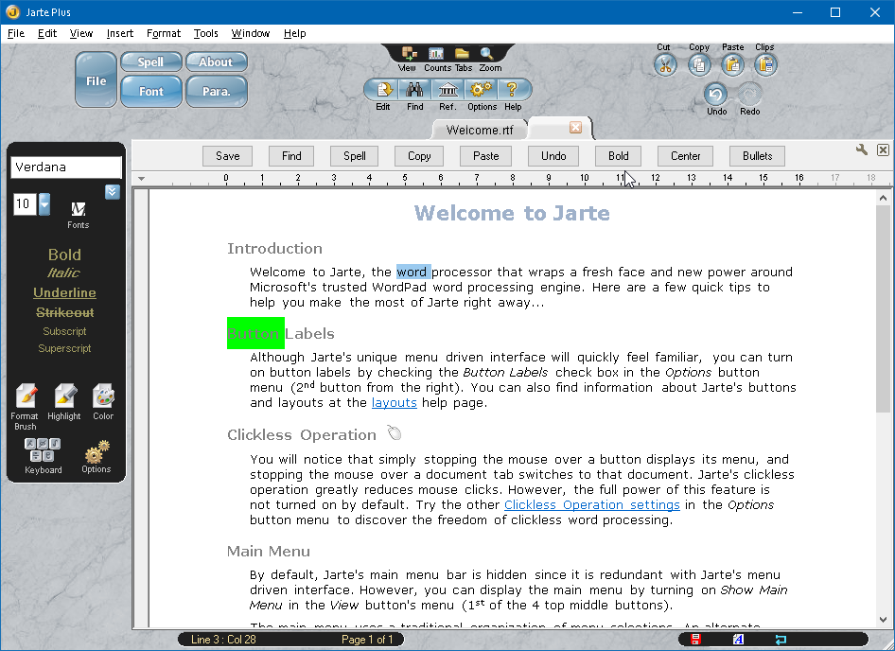
Task: Click Save on the quick bar
Action: [x=228, y=156]
